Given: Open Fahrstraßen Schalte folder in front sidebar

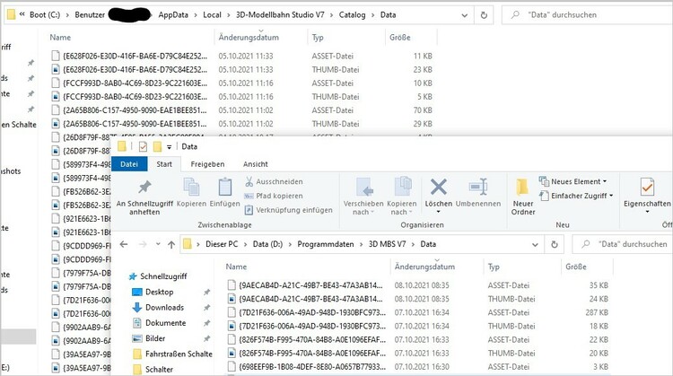Looking at the screenshot, I should pos(179,354).
